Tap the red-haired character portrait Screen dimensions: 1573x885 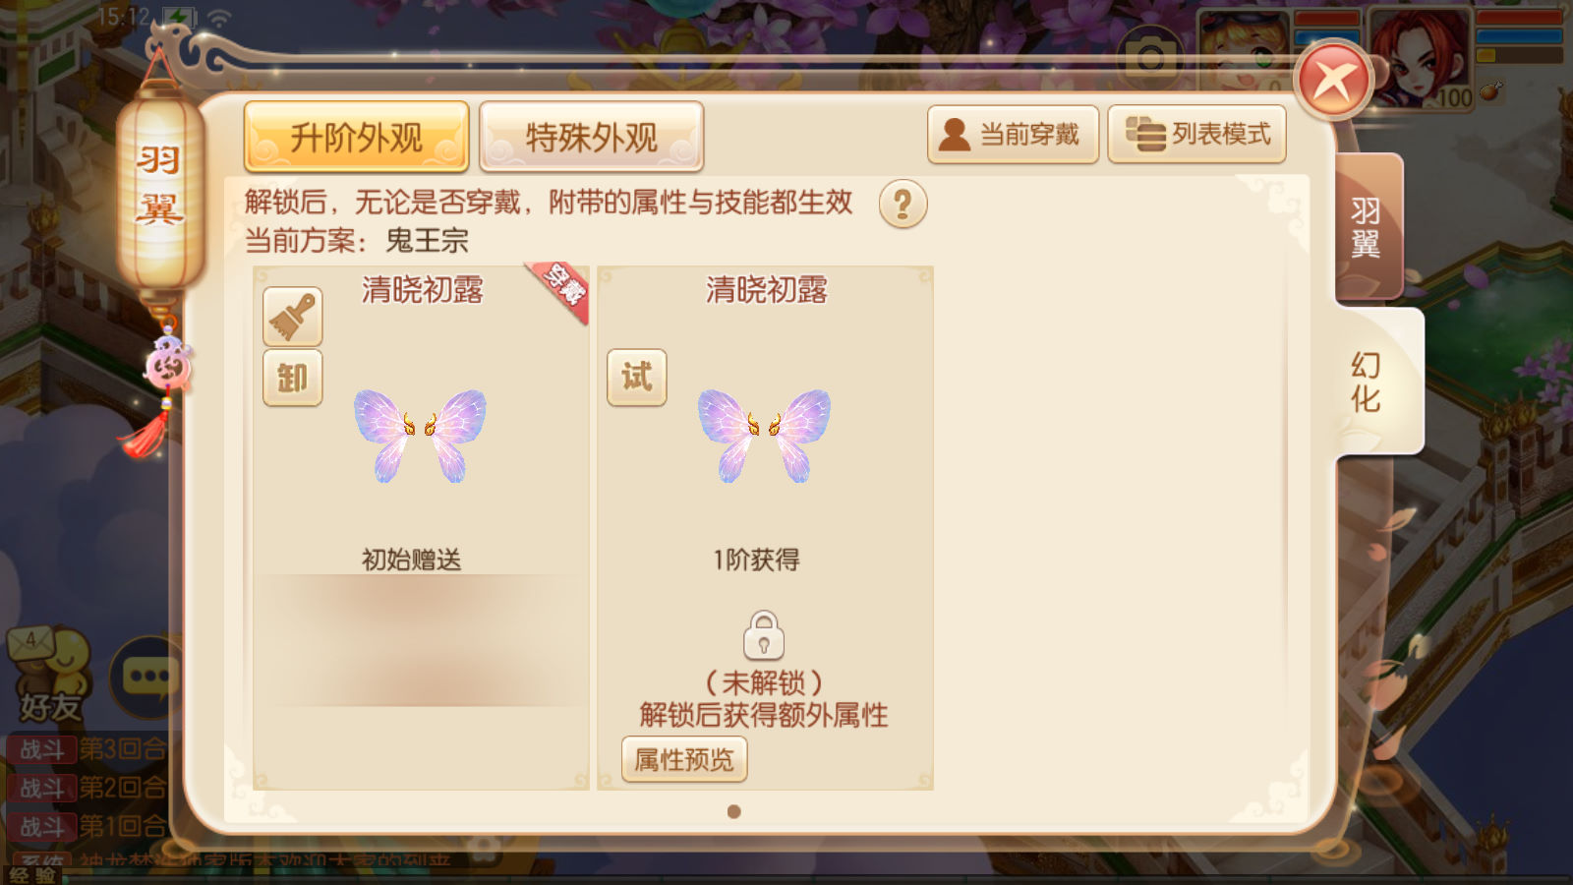point(1420,57)
